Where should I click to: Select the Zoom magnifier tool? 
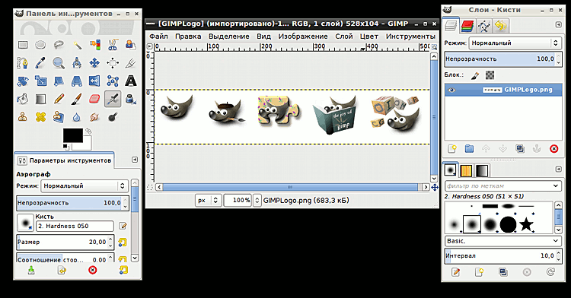(x=59, y=63)
